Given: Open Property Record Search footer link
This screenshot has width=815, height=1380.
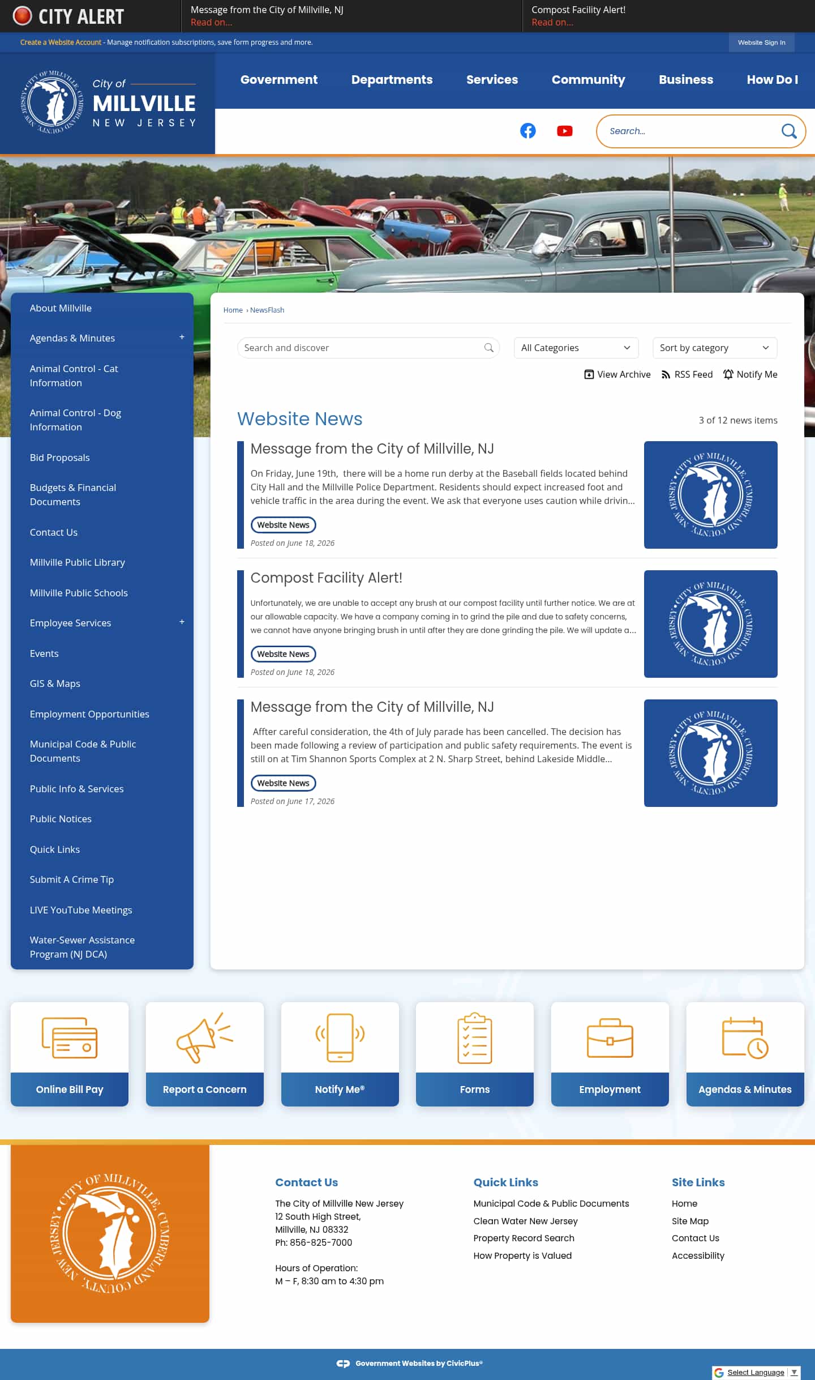Looking at the screenshot, I should click(524, 1238).
